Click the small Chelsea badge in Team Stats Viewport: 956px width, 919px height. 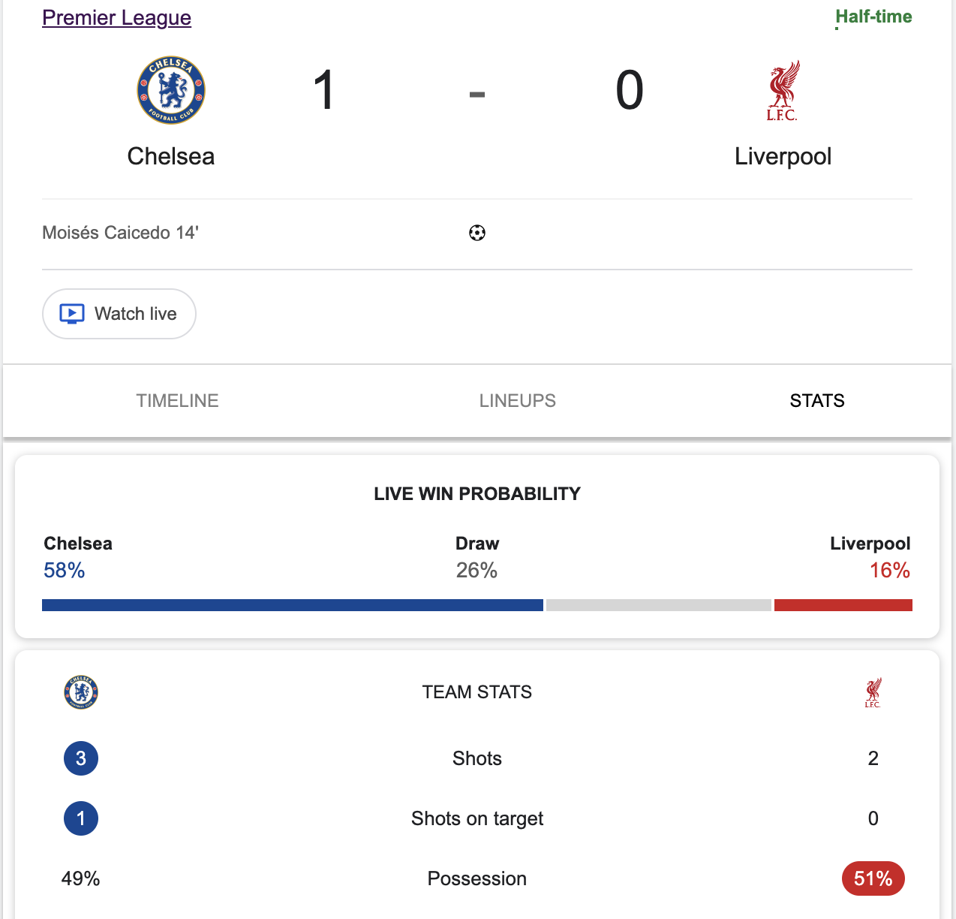81,692
